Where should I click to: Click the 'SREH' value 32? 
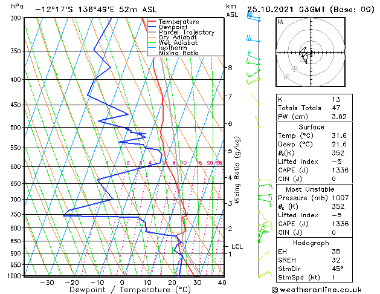[x=337, y=260]
